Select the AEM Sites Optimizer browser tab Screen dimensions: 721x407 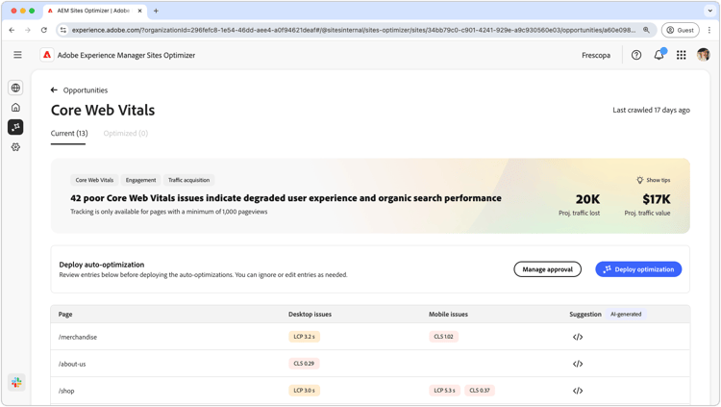pyautogui.click(x=95, y=11)
